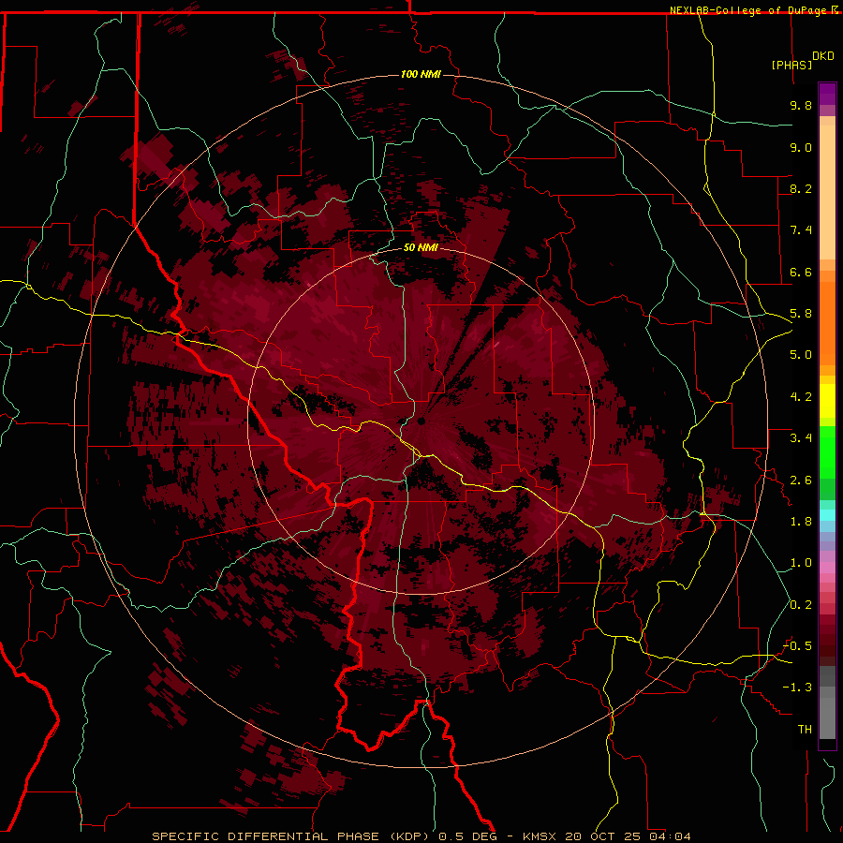This screenshot has width=843, height=843.
Task: Click the 1.8 legend value
Action: 801,522
